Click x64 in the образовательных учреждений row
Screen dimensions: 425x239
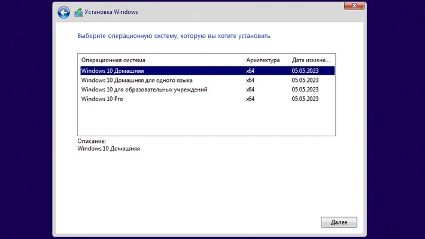coord(250,89)
